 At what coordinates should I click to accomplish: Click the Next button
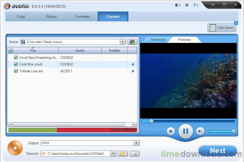(x=217, y=151)
